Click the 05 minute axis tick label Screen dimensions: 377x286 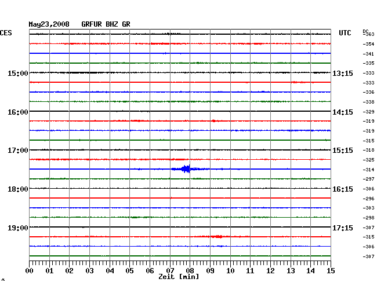pyautogui.click(x=129, y=271)
